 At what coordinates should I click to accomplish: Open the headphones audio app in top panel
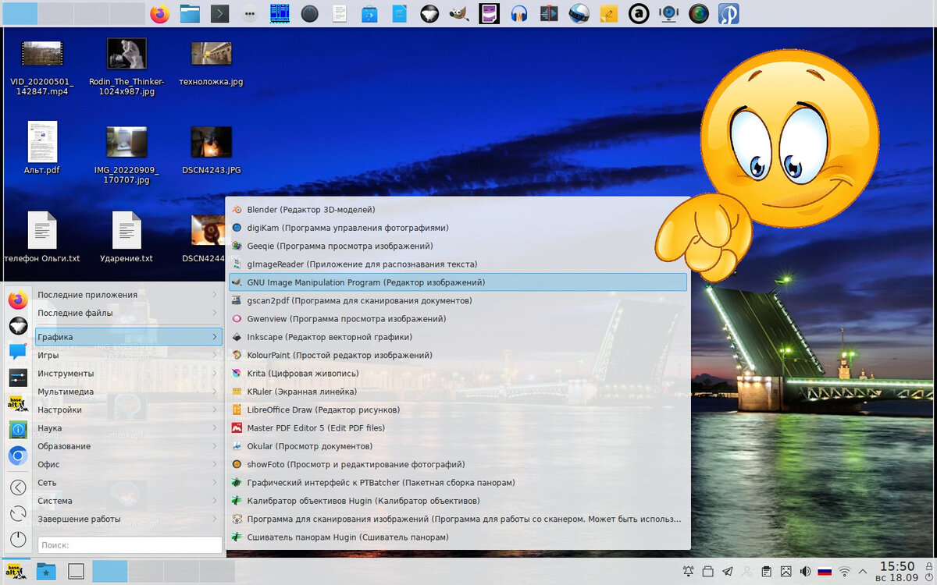click(519, 14)
